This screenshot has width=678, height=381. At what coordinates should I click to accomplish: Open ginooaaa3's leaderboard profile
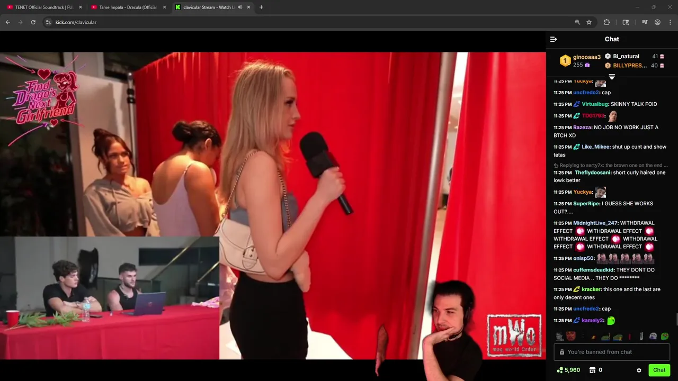587,57
